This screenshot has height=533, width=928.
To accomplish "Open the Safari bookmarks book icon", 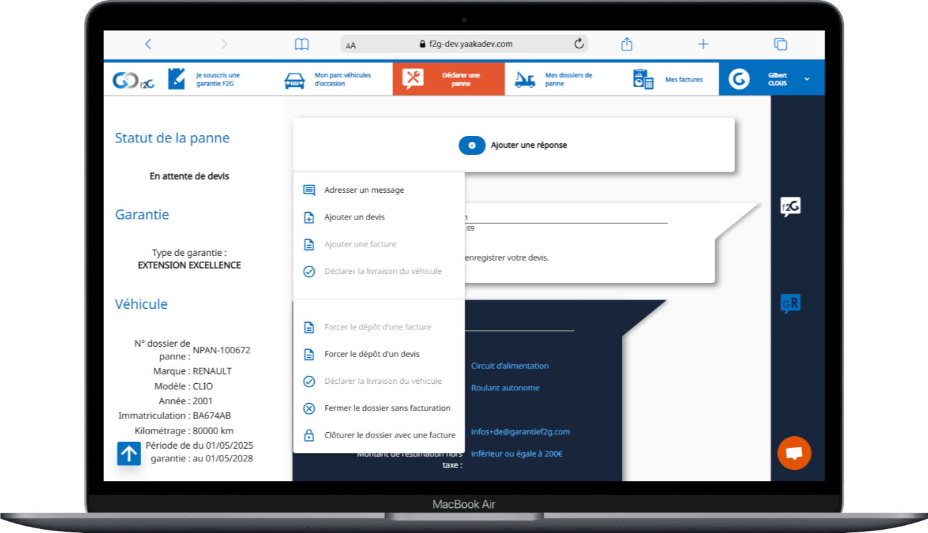I will 302,44.
